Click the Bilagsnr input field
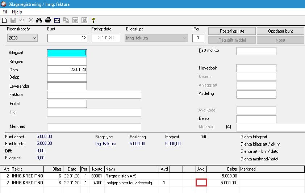Image resolution: width=305 pixels, height=193 pixels. coord(67,62)
